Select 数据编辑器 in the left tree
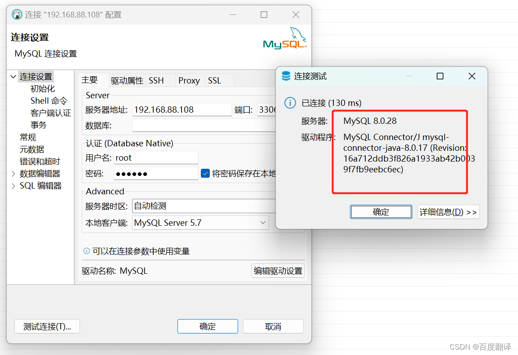518x355 pixels. tap(40, 174)
